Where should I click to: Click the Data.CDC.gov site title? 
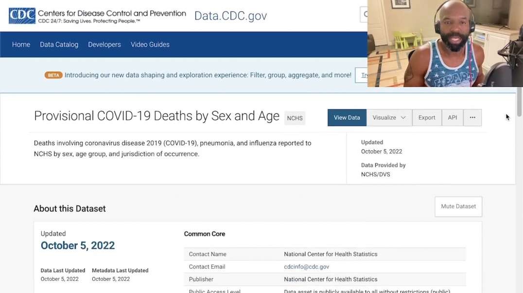pos(230,16)
